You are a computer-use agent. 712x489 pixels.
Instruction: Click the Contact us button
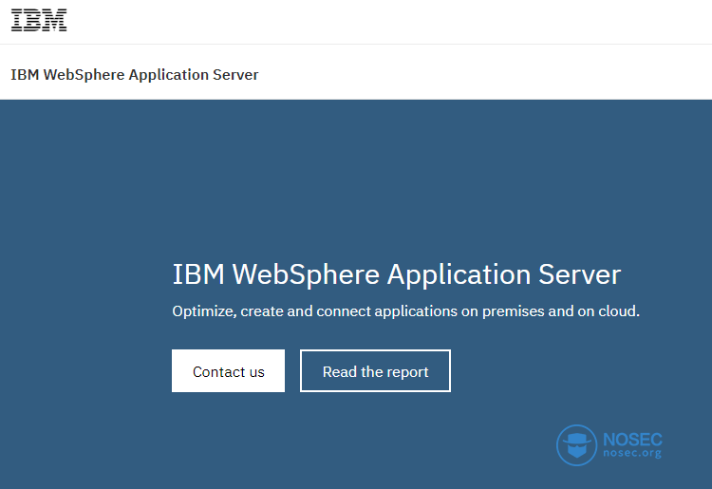pyautogui.click(x=228, y=370)
